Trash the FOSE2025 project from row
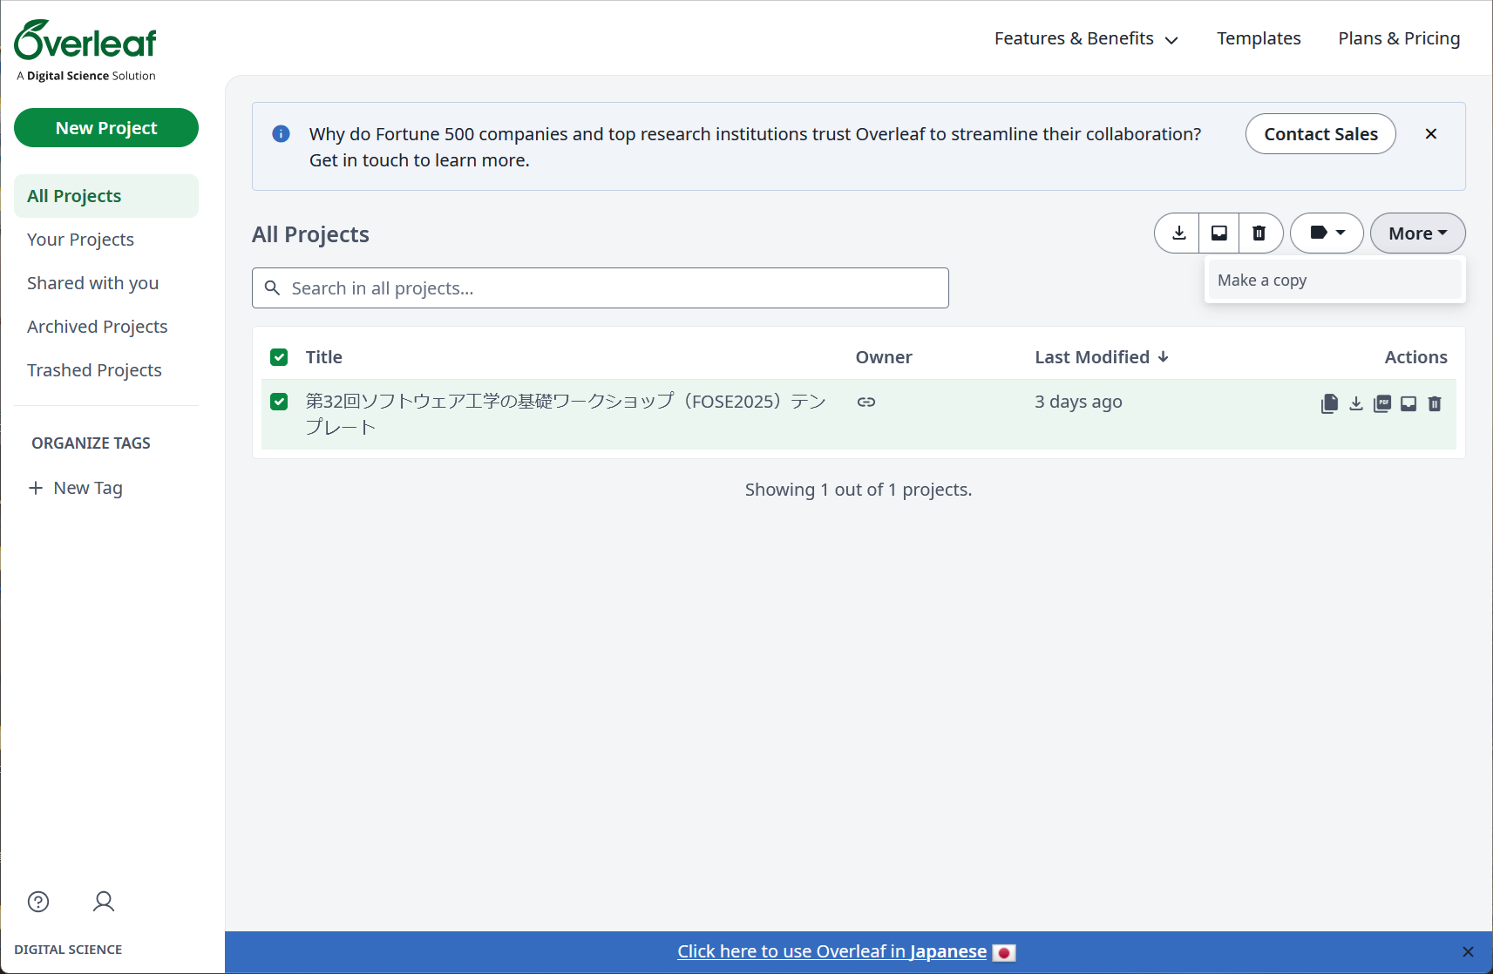1493x974 pixels. (1435, 403)
